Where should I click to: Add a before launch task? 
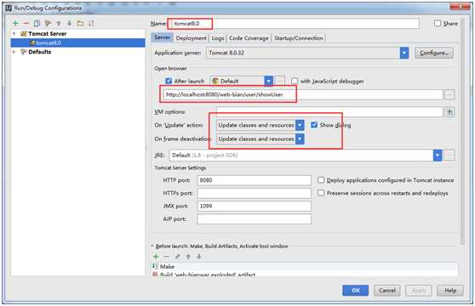coord(156,257)
